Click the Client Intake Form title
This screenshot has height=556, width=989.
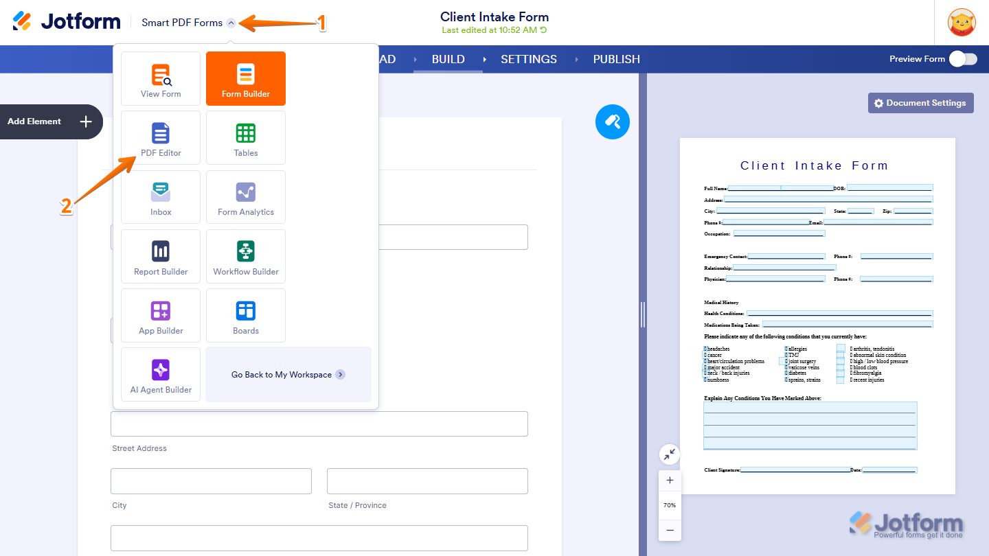point(494,17)
